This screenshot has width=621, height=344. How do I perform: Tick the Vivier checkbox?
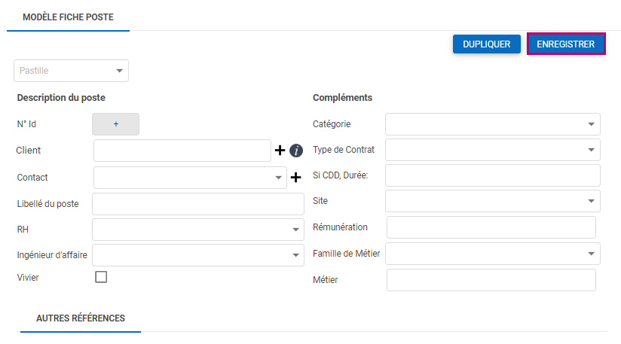coord(101,277)
